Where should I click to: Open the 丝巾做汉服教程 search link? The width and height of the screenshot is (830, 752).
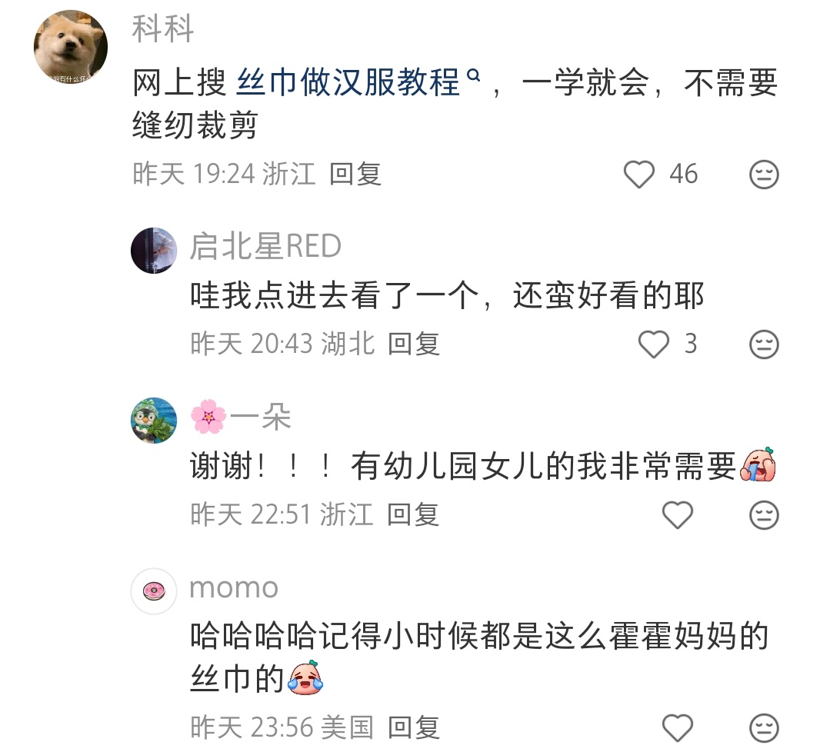[x=348, y=82]
